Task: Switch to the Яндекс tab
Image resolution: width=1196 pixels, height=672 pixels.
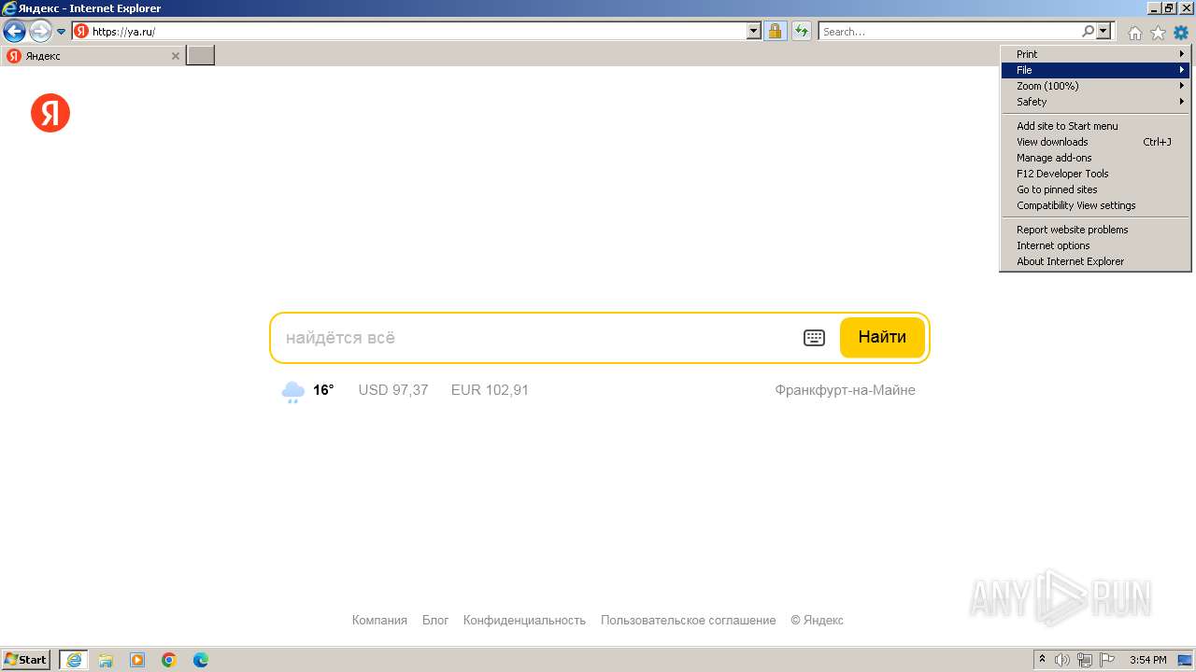Action: tap(93, 56)
